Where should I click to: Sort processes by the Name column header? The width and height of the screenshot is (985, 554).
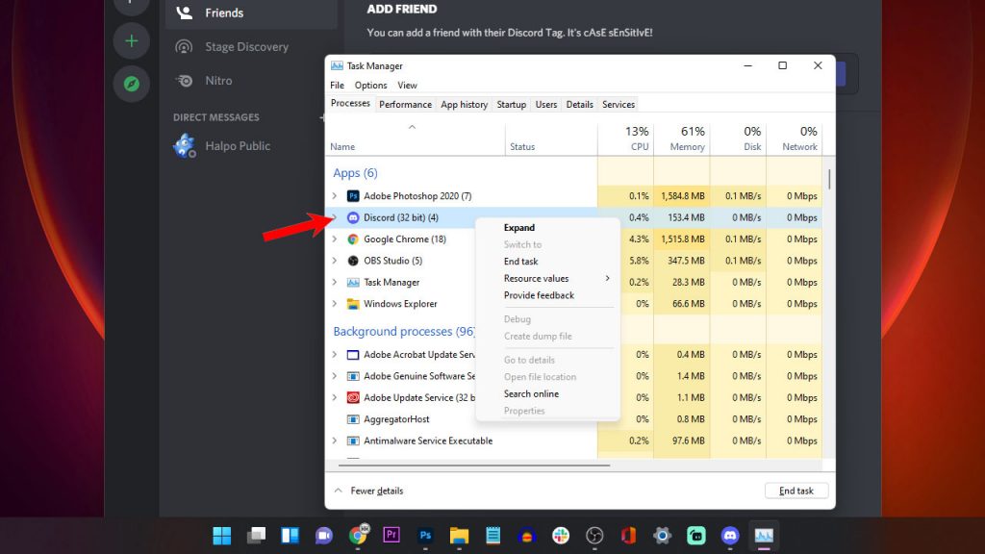416,138
